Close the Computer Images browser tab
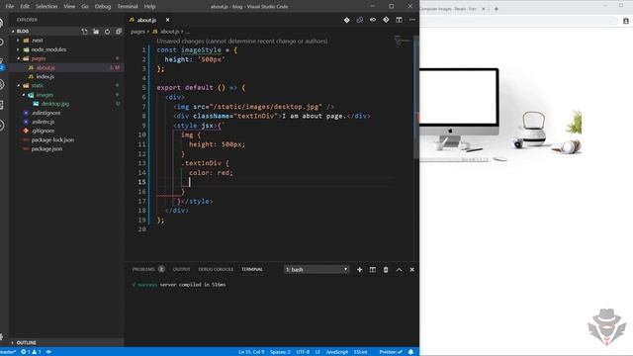Image resolution: width=633 pixels, height=356 pixels. 484,9
